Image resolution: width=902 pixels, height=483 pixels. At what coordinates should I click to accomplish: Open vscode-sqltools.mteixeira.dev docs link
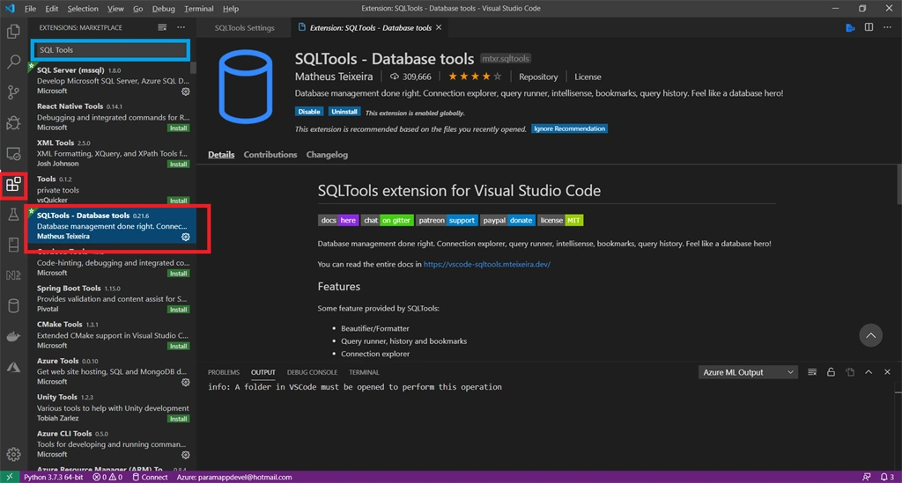point(486,264)
